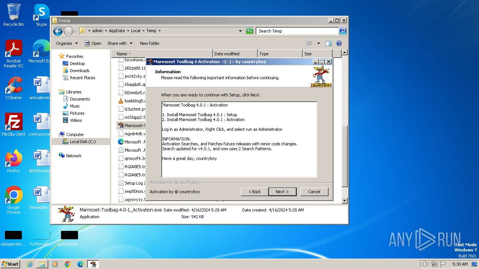Select the Marmoset-Toolbag file in the list
This screenshot has height=269, width=479.
(131, 126)
